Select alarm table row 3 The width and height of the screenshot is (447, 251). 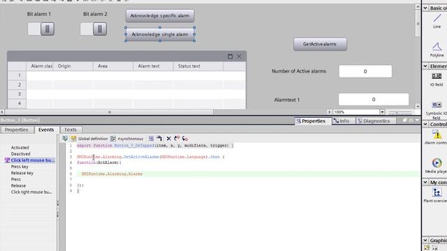point(127,94)
